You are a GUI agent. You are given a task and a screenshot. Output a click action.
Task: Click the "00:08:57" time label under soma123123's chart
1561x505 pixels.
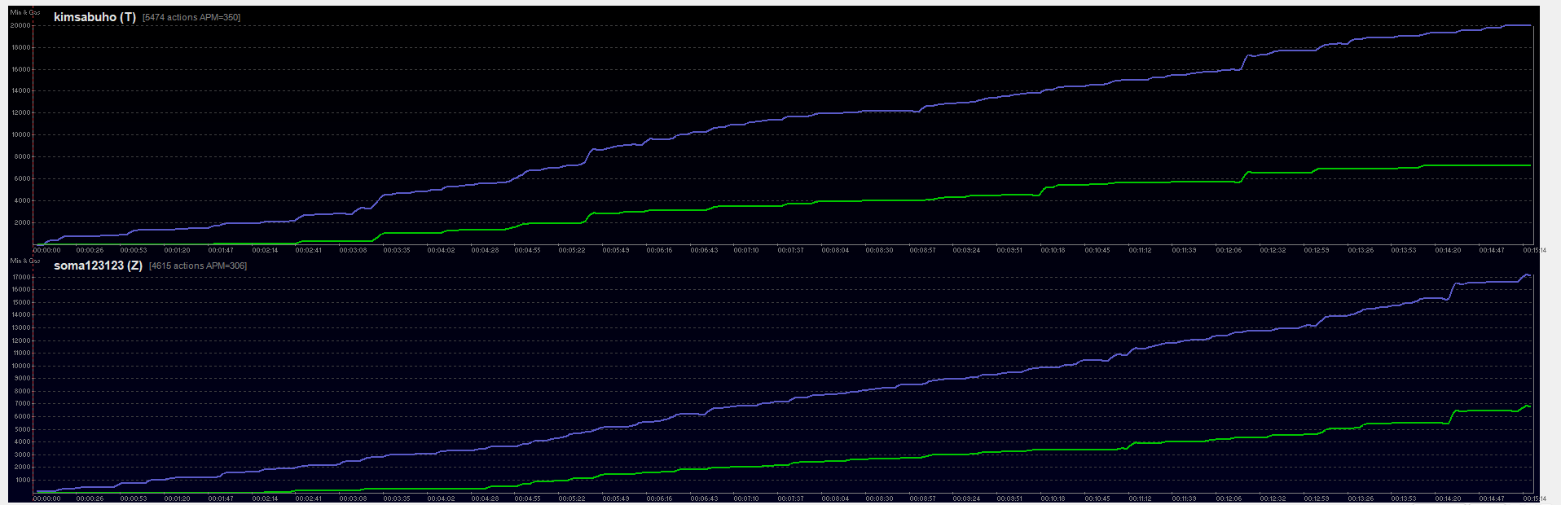pyautogui.click(x=922, y=498)
